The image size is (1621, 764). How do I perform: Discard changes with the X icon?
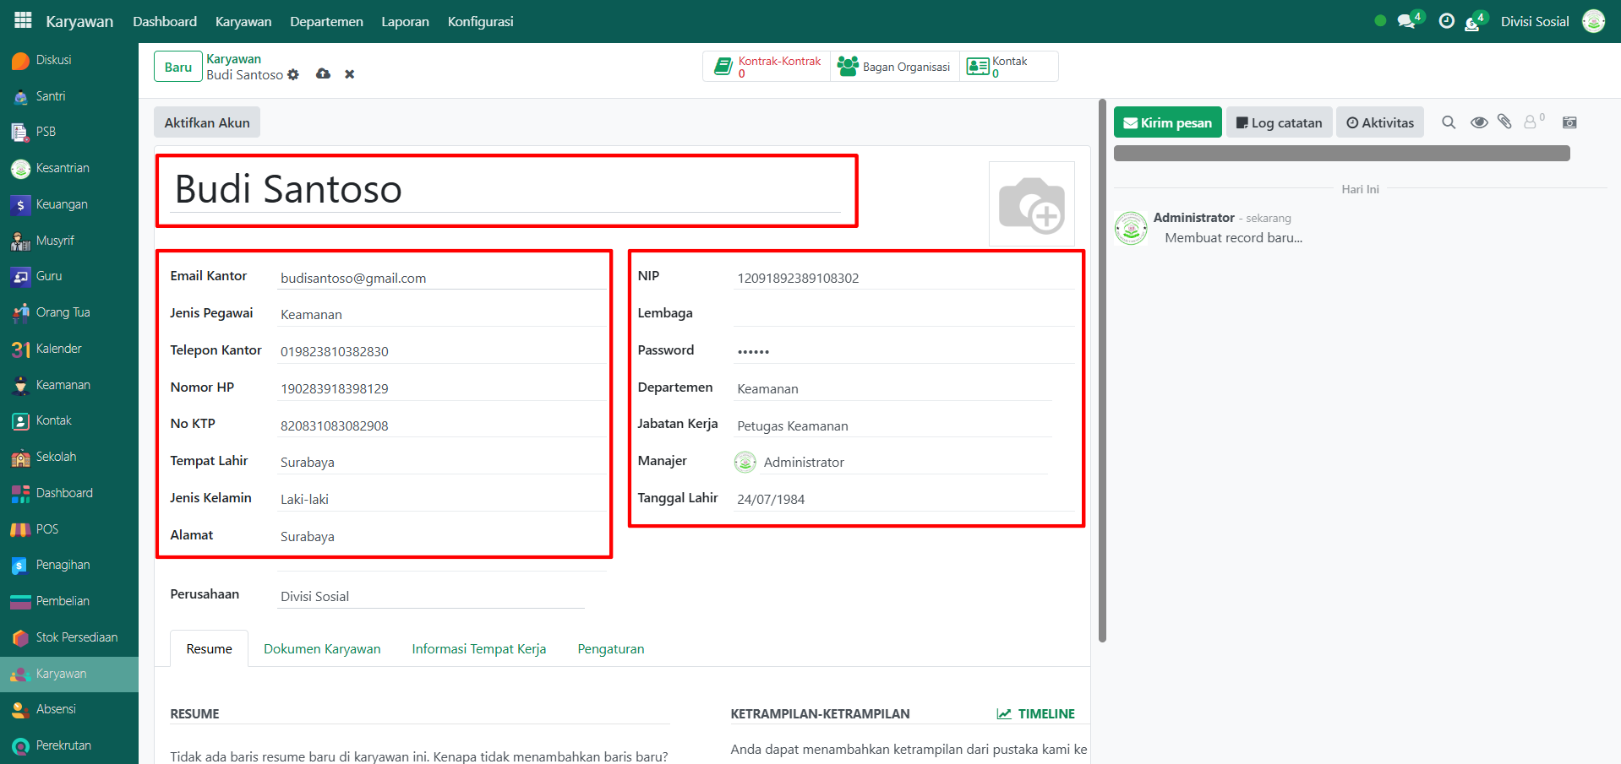coord(349,74)
